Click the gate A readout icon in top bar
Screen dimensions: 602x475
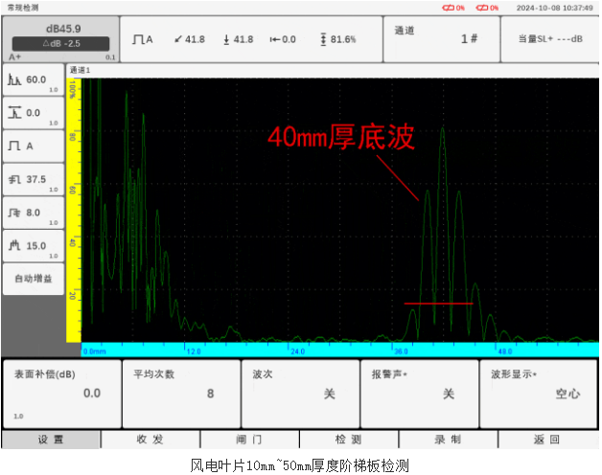tap(143, 39)
